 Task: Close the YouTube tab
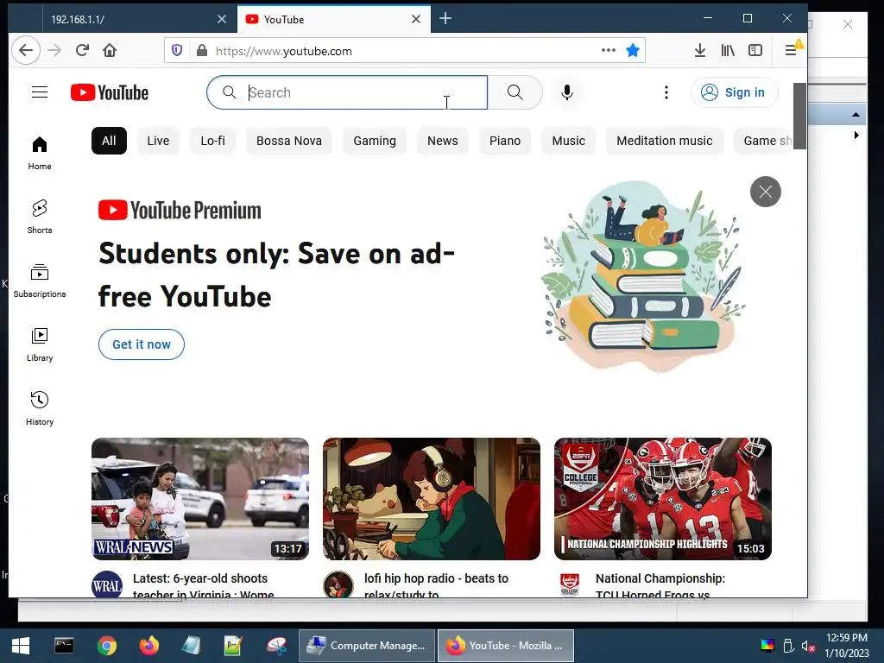click(416, 19)
